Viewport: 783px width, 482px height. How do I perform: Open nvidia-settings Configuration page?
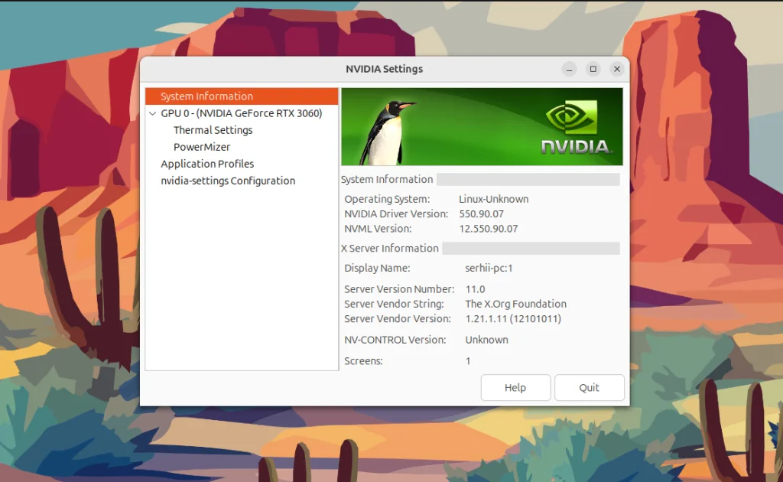228,181
